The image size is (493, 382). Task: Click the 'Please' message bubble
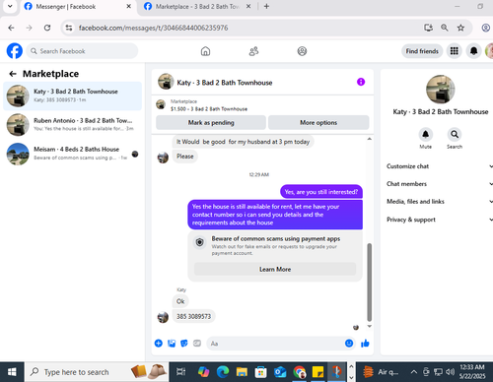coord(185,157)
